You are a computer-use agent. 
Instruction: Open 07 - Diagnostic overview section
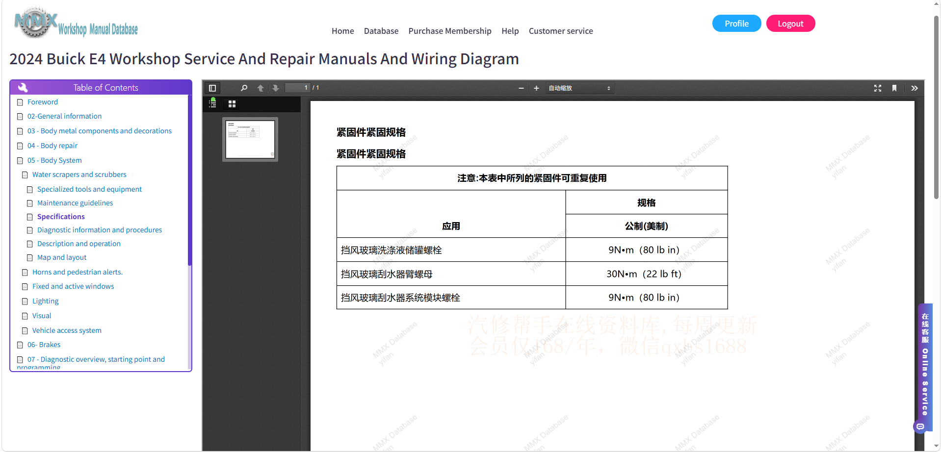[x=96, y=359]
